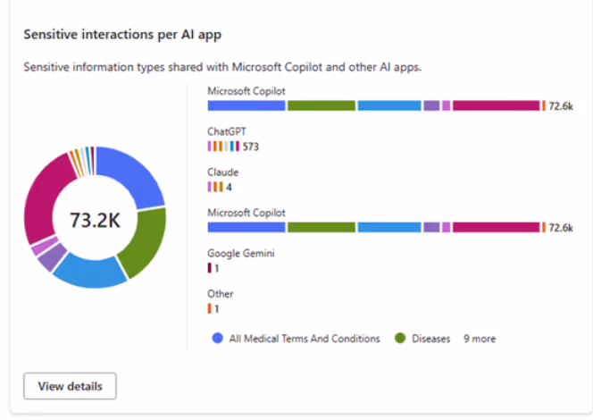Screen dimensions: 593x420
Task: Click the 573 value next to ChatGPT bar
Action: pyautogui.click(x=250, y=147)
